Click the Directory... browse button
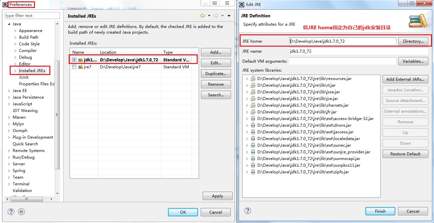This screenshot has width=434, height=223. pos(413,41)
